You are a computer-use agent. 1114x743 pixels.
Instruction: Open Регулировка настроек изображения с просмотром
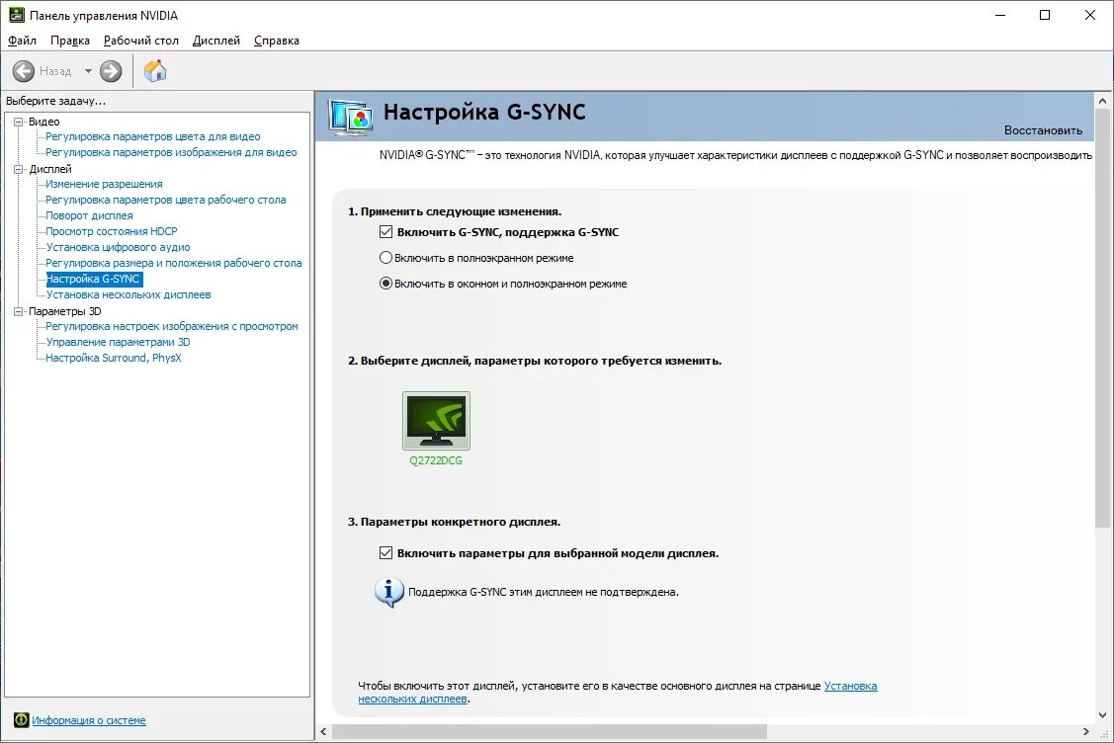click(172, 326)
